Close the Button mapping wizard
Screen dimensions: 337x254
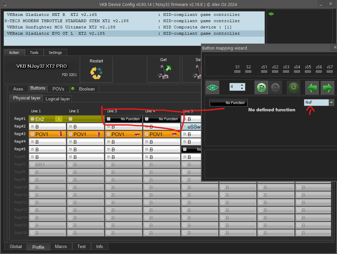click(x=335, y=47)
